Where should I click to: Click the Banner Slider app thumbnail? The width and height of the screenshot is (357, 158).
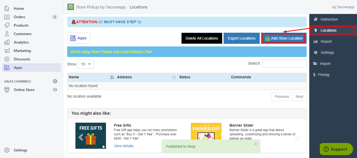point(206,131)
